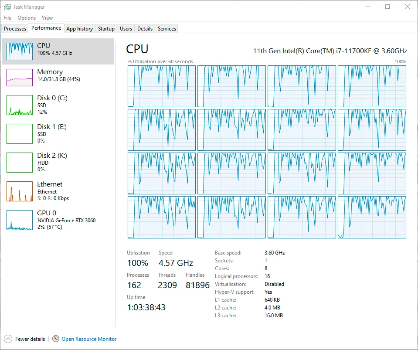The width and height of the screenshot is (418, 350).
Task: Maximize the Task Manager window
Action: coord(387,7)
